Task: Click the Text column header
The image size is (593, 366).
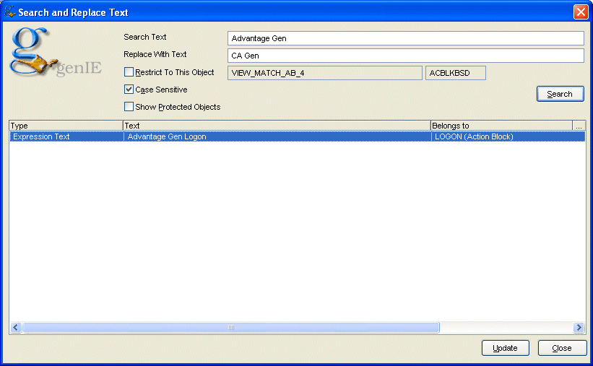Action: coord(277,126)
